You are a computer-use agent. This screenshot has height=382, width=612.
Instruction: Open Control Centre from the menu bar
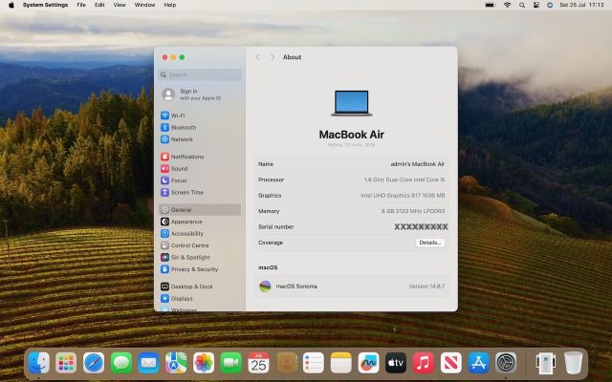click(x=535, y=5)
